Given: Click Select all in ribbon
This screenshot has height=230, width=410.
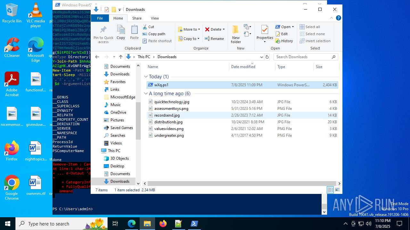Looking at the screenshot, I should tap(310, 27).
